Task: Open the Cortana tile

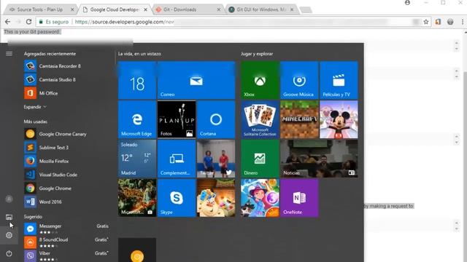Action: [x=216, y=119]
